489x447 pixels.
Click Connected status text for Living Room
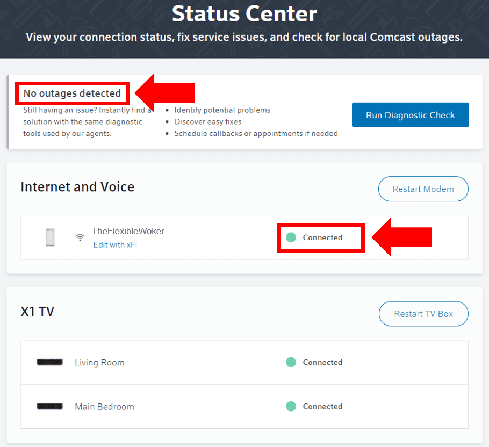tap(322, 362)
